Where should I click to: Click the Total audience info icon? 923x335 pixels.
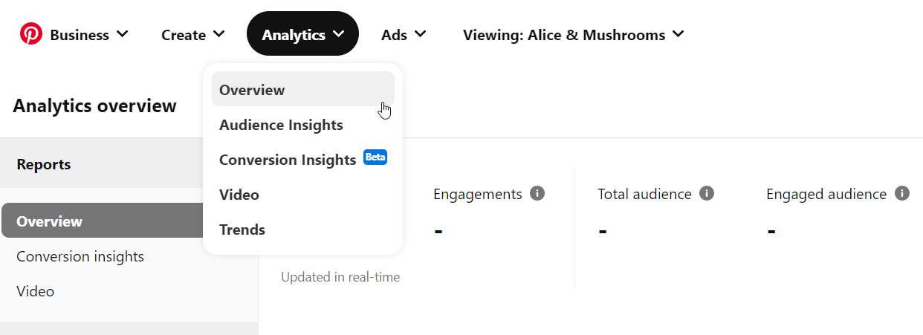707,194
